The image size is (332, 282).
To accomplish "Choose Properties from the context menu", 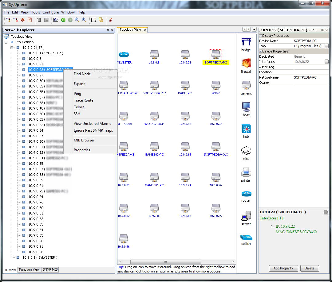I will point(82,150).
